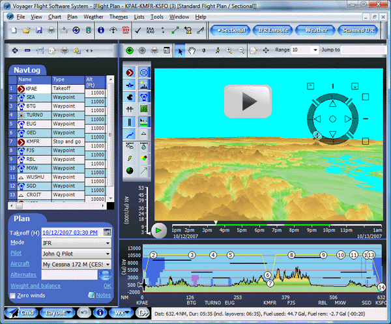Click the new flight plan document icon
The height and width of the screenshot is (324, 391).
point(14,31)
